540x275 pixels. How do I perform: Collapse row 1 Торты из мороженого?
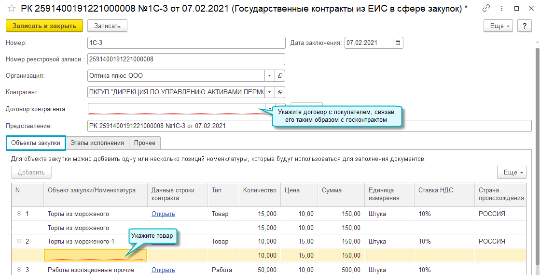(19, 214)
